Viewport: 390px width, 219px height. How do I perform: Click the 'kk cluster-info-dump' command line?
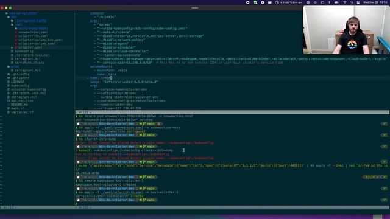pyautogui.click(x=96, y=139)
